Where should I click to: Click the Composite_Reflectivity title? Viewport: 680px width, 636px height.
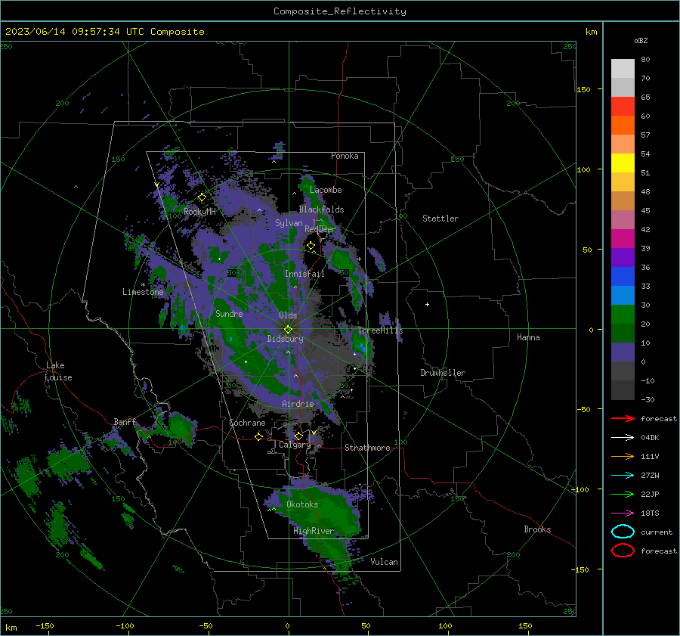click(340, 11)
